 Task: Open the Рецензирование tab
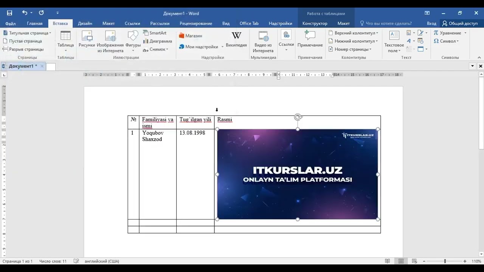[196, 23]
